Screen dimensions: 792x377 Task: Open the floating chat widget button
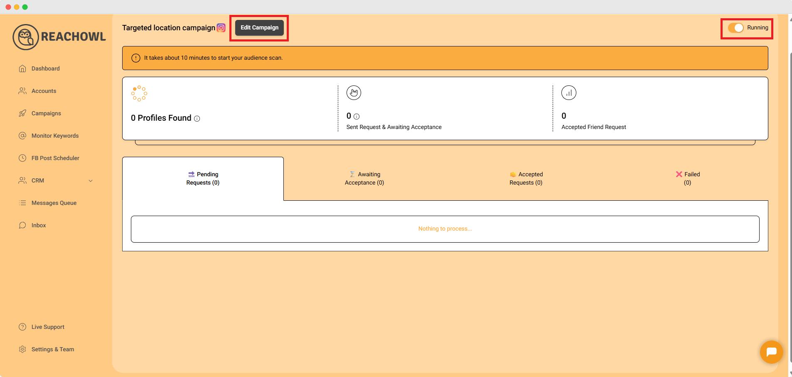point(771,352)
